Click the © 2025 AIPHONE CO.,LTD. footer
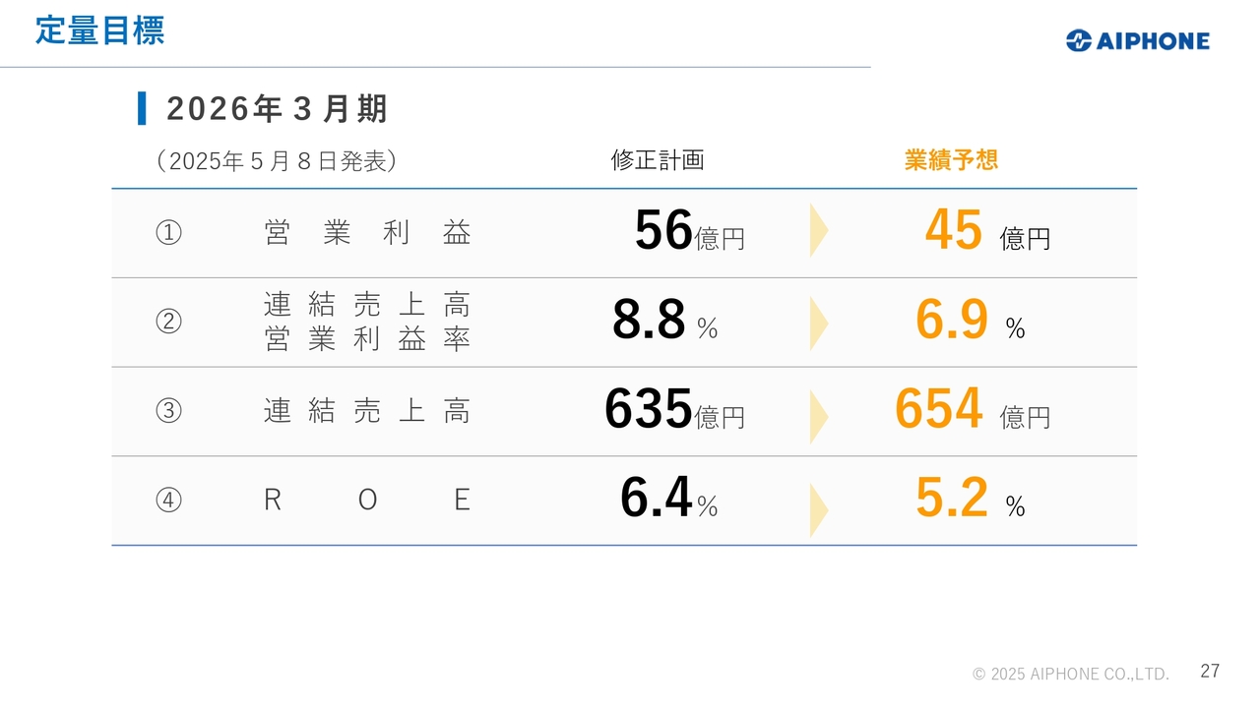The width and height of the screenshot is (1260, 708). [1071, 674]
